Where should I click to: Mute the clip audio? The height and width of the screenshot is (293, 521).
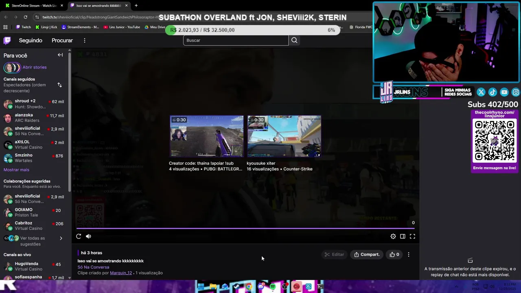88,236
